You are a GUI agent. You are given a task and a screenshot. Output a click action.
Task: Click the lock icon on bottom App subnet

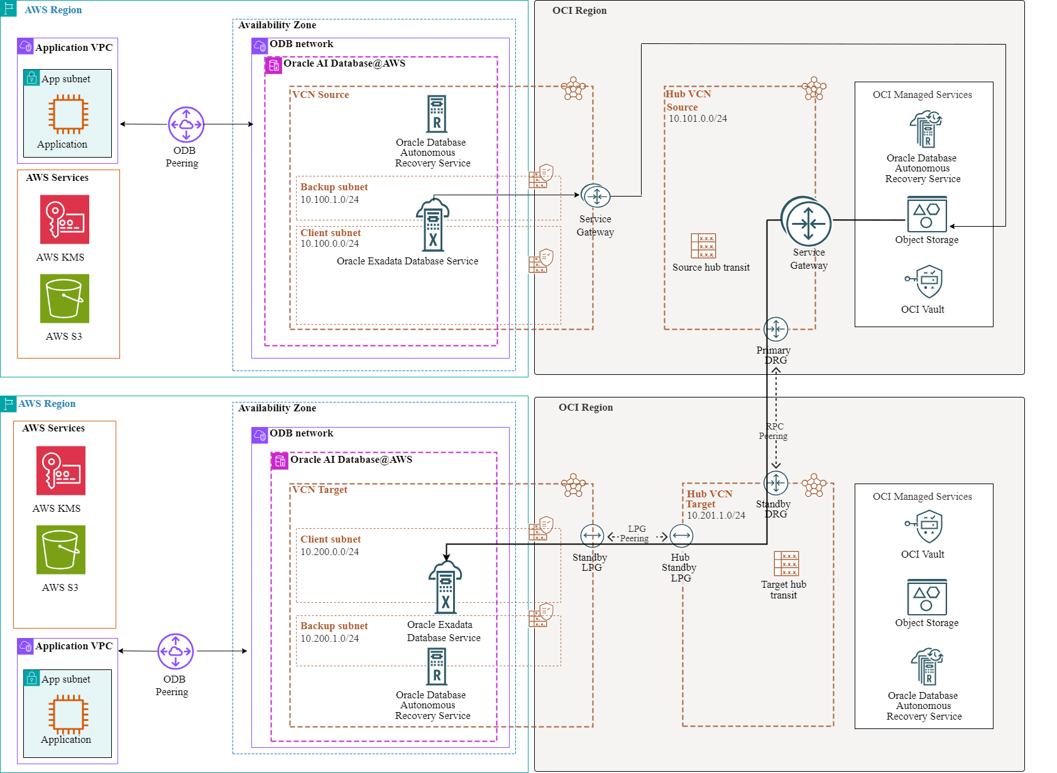[x=31, y=678]
